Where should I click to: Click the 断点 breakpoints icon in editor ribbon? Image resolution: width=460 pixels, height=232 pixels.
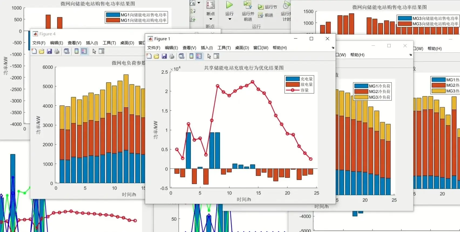pyautogui.click(x=211, y=5)
